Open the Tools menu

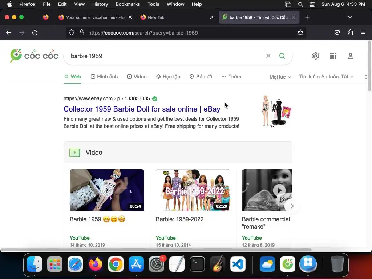[153, 4]
